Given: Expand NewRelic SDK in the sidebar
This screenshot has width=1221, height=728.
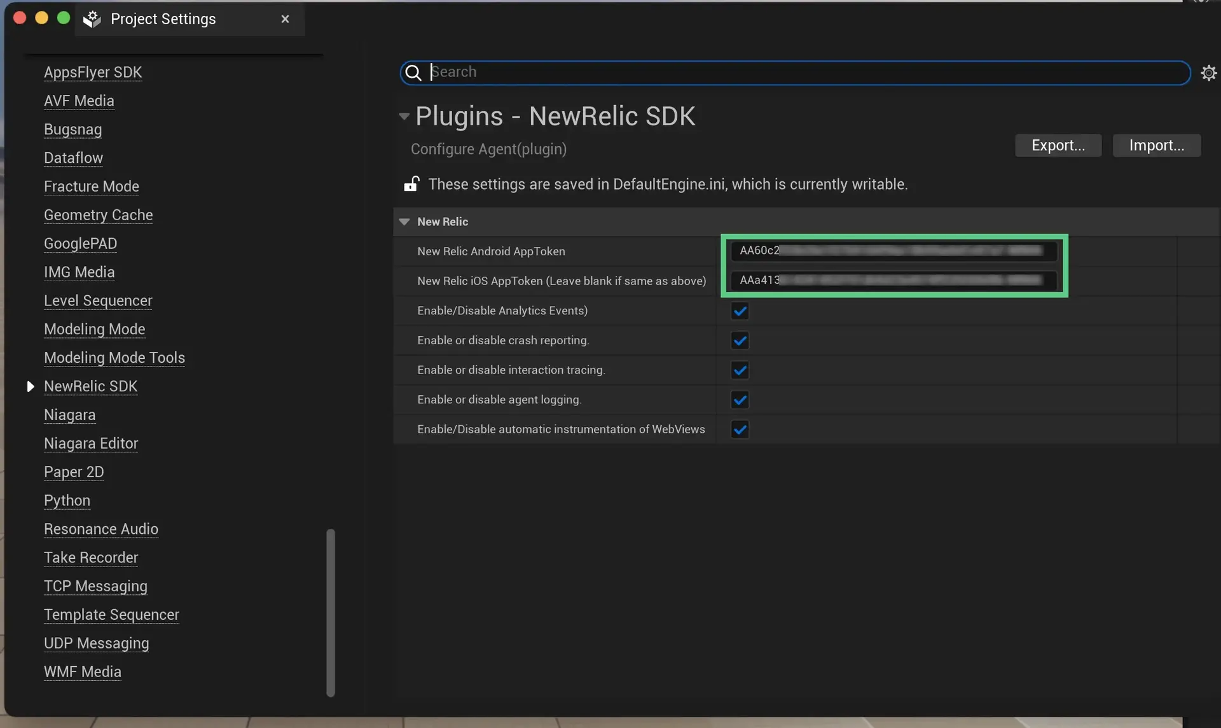Looking at the screenshot, I should coord(31,386).
